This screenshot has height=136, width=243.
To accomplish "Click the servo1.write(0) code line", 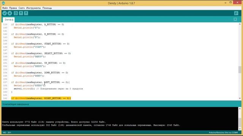I will tap(48, 89).
